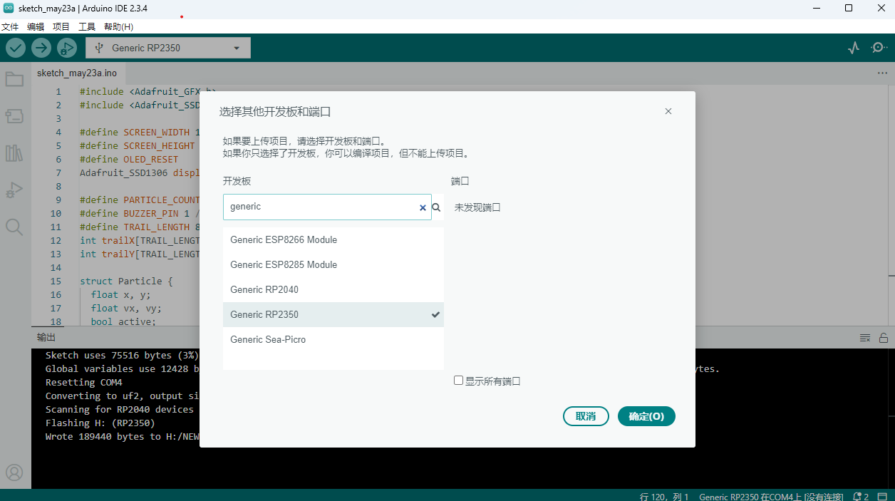Toggle the bottom panel icon in the status bar

884,497
